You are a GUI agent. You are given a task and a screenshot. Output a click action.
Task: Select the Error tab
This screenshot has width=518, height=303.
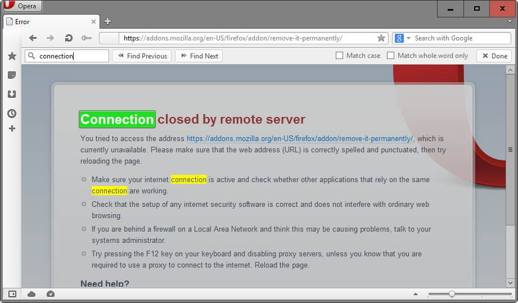pos(51,22)
